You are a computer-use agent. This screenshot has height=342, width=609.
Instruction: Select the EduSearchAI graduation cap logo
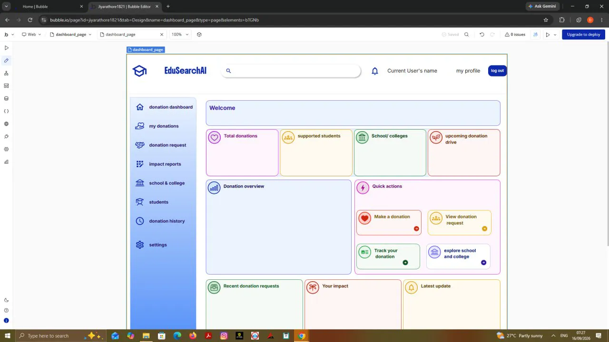pyautogui.click(x=139, y=71)
